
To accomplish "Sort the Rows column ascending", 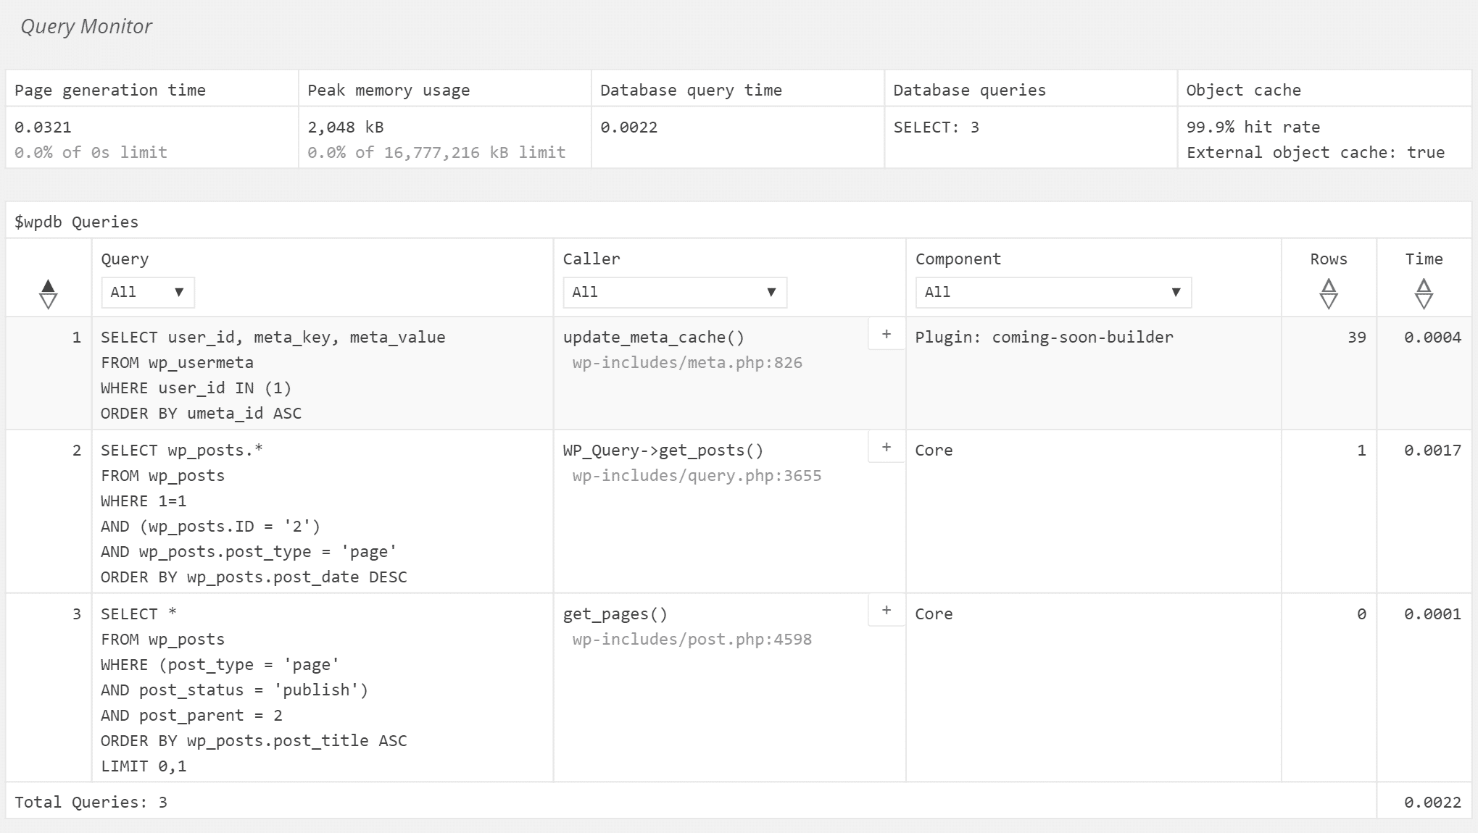I will coord(1328,284).
